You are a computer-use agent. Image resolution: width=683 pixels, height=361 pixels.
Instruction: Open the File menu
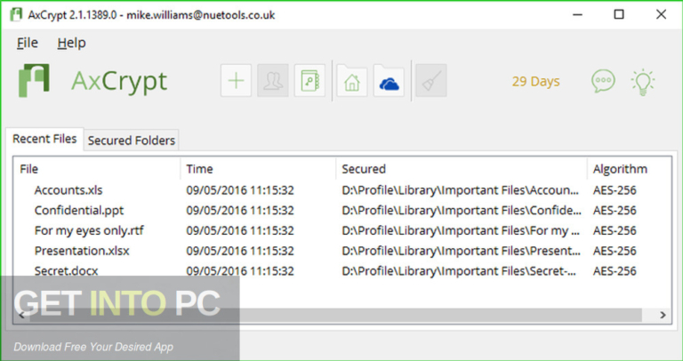(x=28, y=43)
